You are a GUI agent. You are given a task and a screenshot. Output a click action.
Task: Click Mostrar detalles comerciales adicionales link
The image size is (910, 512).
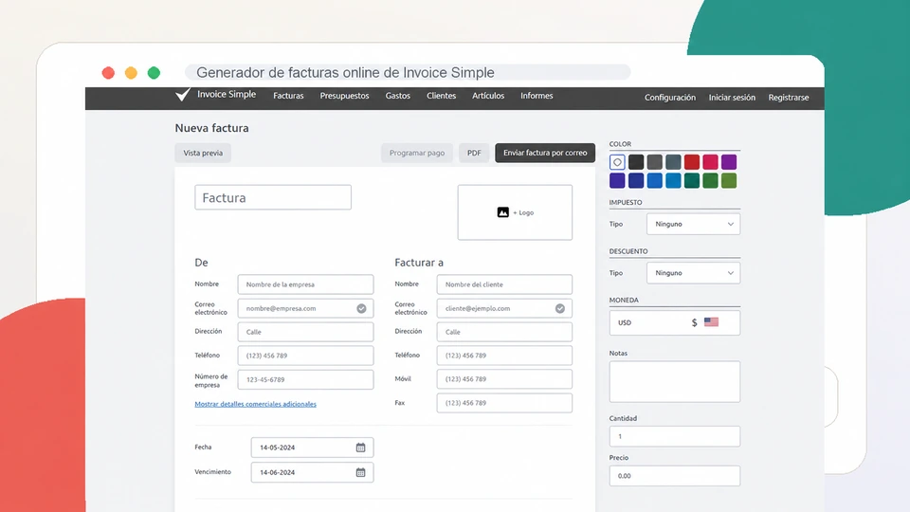(x=255, y=404)
